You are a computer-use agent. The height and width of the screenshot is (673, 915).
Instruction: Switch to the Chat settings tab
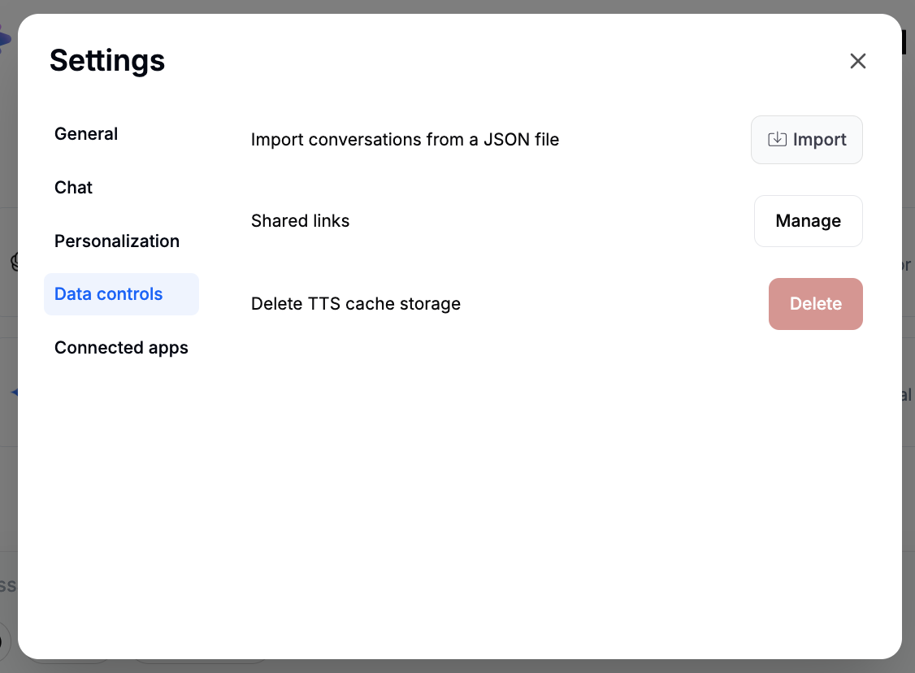pos(73,188)
